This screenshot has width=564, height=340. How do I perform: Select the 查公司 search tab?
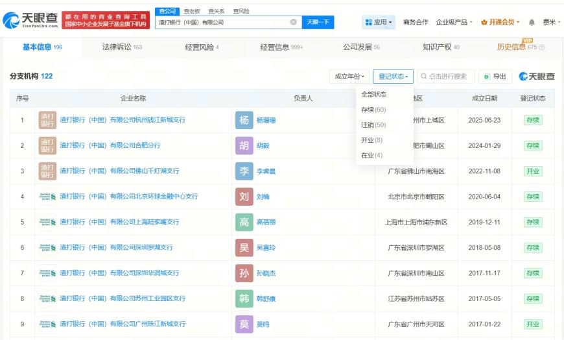point(167,11)
